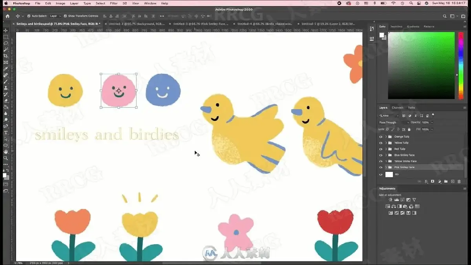This screenshot has width=471, height=265.
Task: Click the BG layer thumbnail
Action: (389, 174)
